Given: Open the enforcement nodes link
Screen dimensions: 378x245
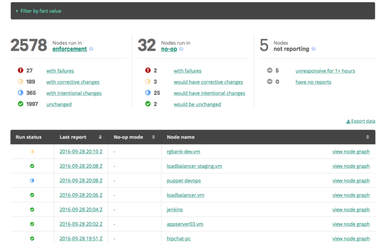Looking at the screenshot, I should (70, 49).
